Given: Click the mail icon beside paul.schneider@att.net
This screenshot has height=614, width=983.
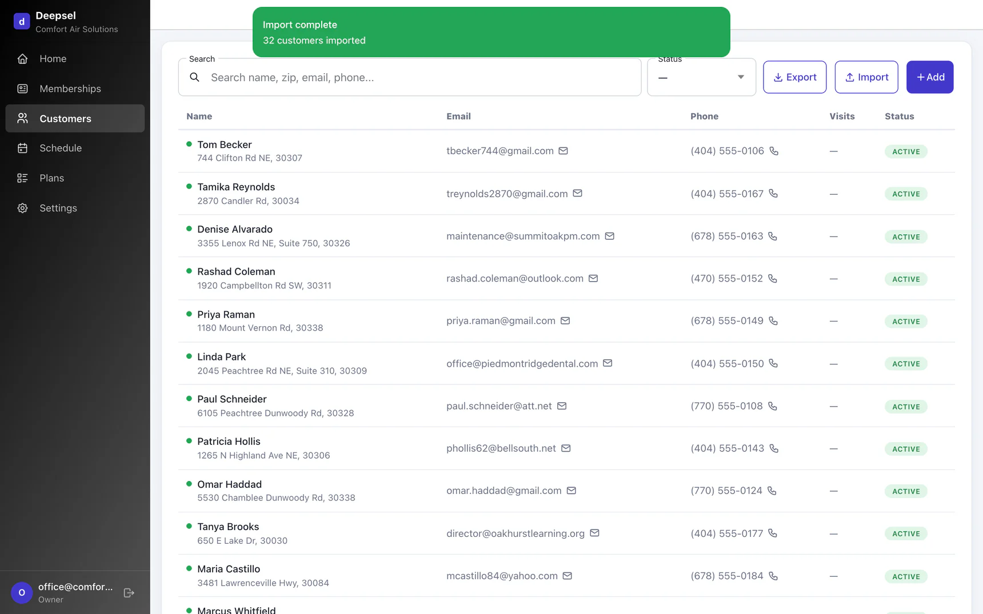Looking at the screenshot, I should 562,406.
